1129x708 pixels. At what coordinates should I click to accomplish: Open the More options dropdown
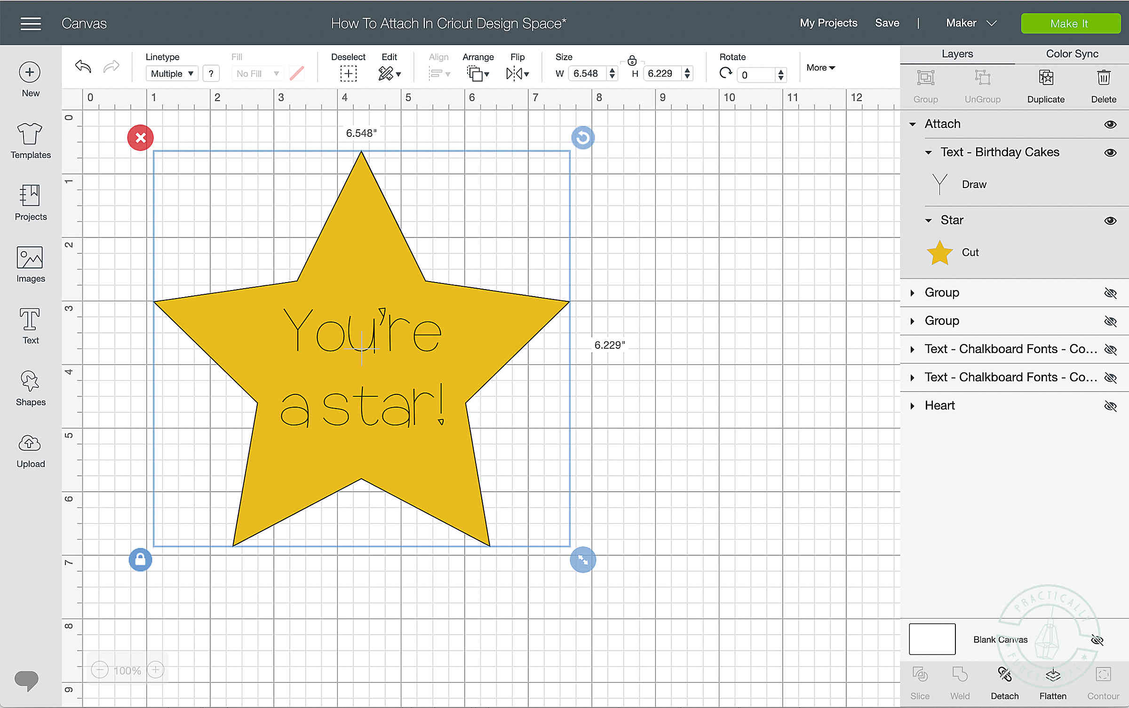pos(820,68)
